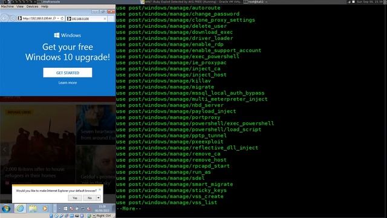The width and height of the screenshot is (387, 218).
Task: Expand dropdown arrow next to No button
Action: click(99, 198)
